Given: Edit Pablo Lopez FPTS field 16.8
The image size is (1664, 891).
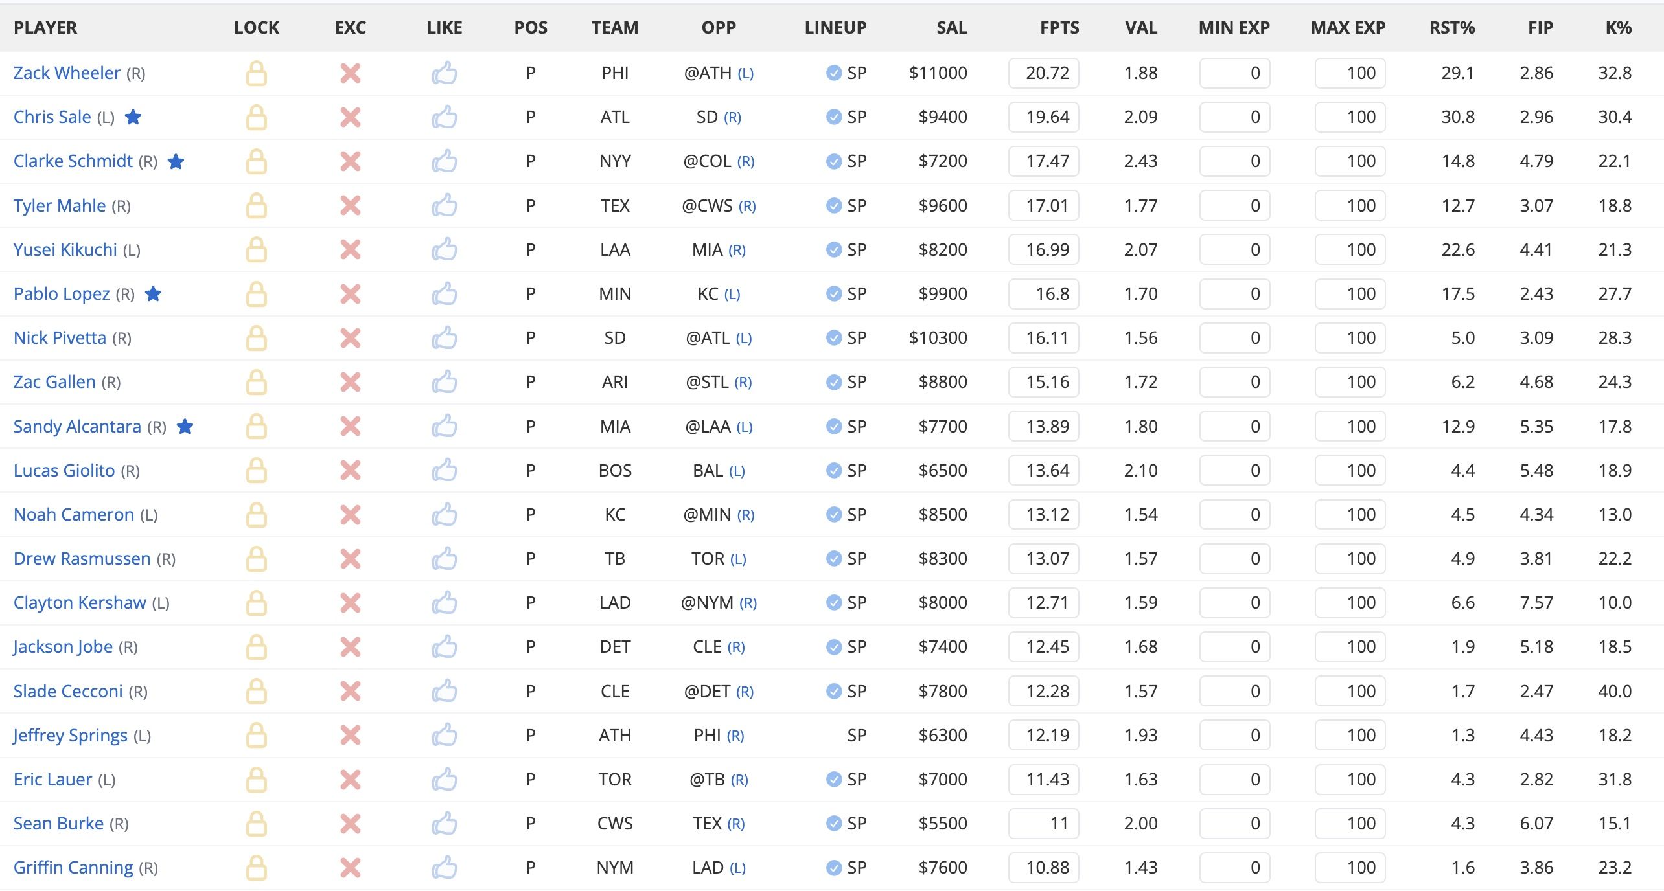Looking at the screenshot, I should [1044, 294].
